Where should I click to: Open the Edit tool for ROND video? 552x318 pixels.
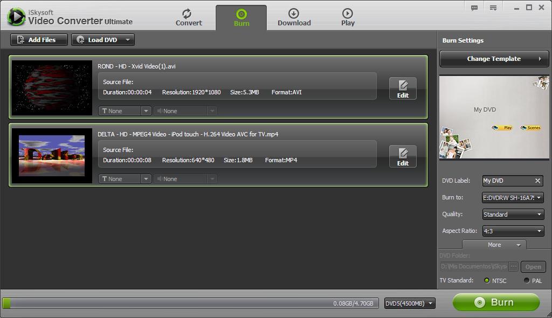[403, 88]
